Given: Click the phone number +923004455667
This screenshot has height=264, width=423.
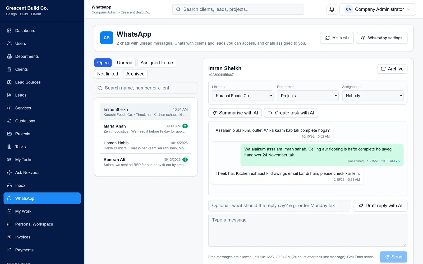Looking at the screenshot, I should click(221, 75).
